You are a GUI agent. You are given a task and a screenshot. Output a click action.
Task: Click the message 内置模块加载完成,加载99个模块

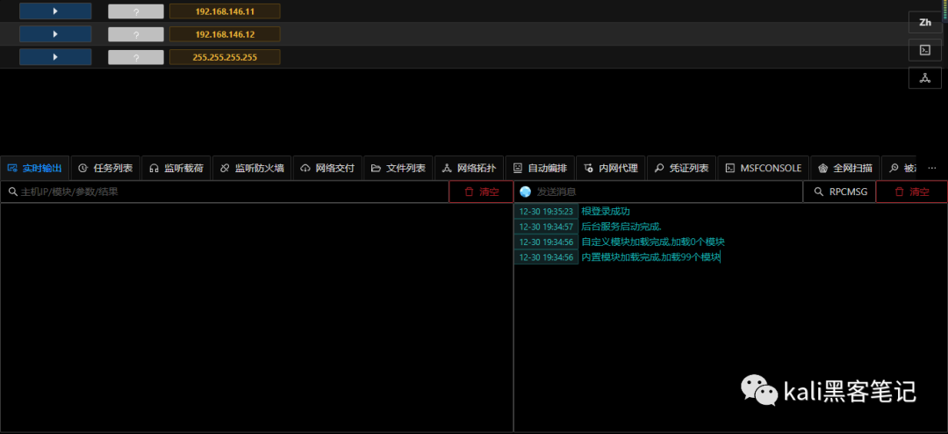(x=651, y=257)
